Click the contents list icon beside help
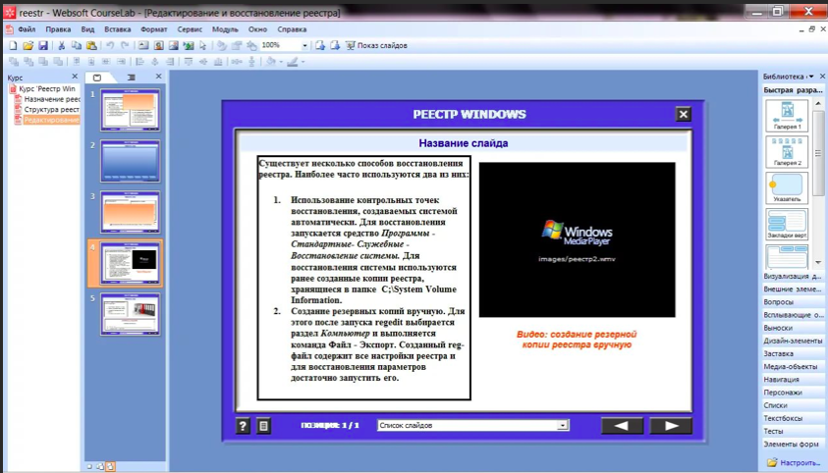Viewport: 828px width, 473px height. point(263,426)
